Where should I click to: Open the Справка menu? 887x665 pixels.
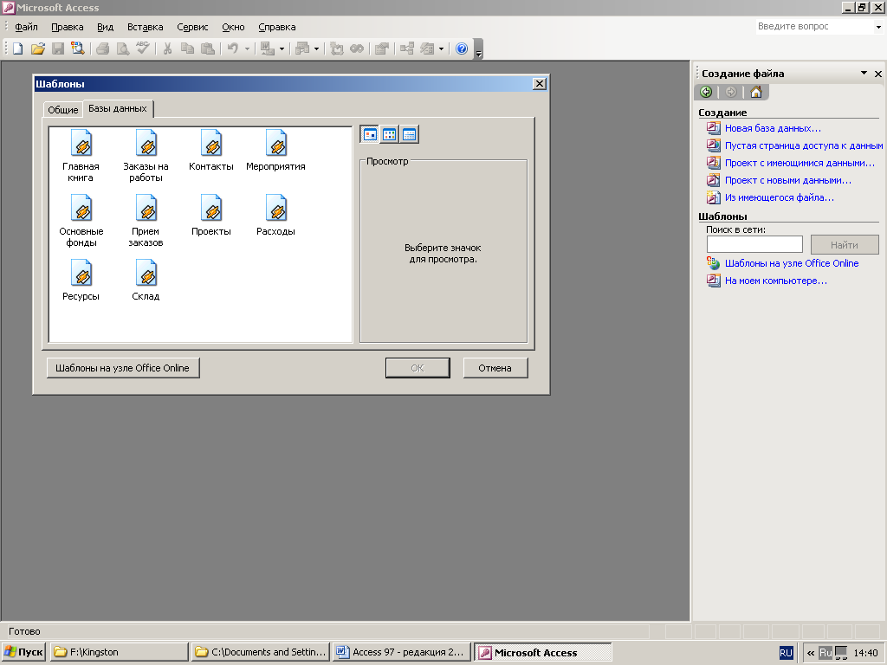pos(276,27)
